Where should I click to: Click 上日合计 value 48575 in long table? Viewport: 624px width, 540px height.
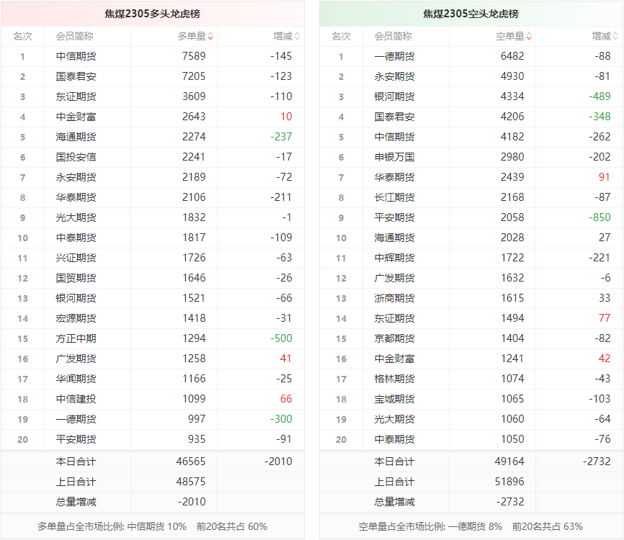click(x=190, y=482)
